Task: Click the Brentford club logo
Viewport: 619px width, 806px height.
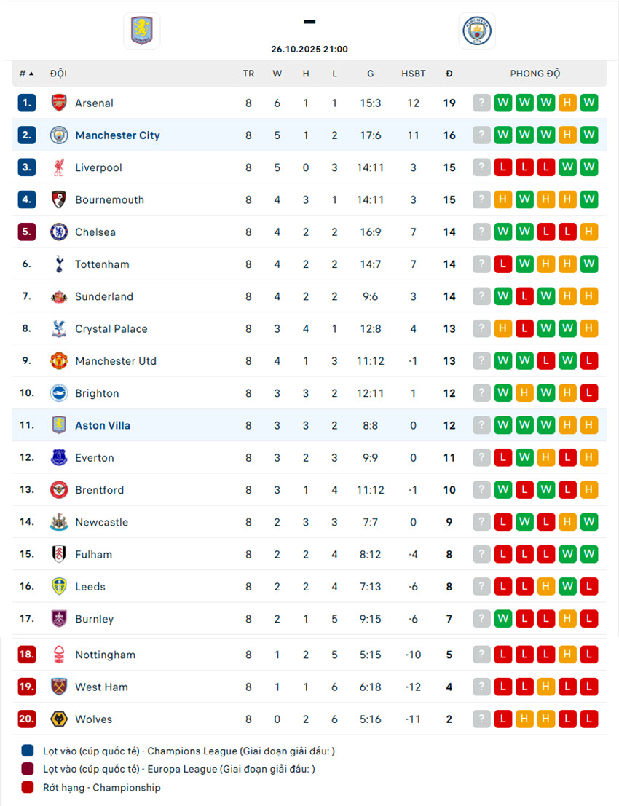Action: click(x=59, y=490)
